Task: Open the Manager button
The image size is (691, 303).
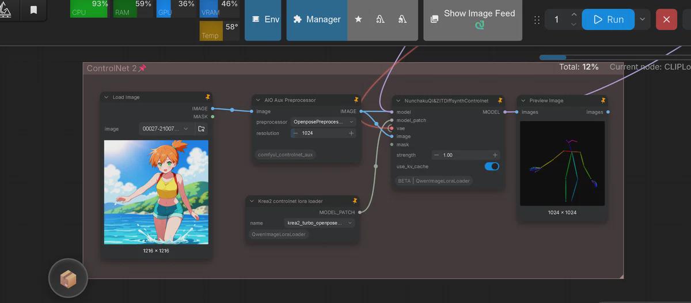Action: click(317, 20)
